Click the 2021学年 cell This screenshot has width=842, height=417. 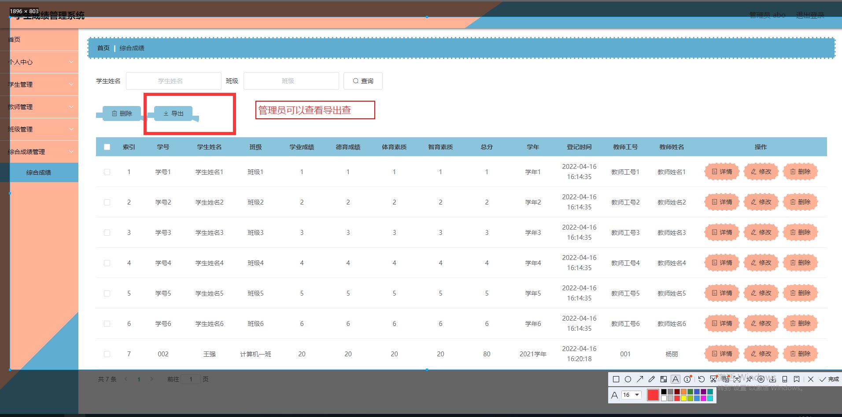[x=533, y=354]
